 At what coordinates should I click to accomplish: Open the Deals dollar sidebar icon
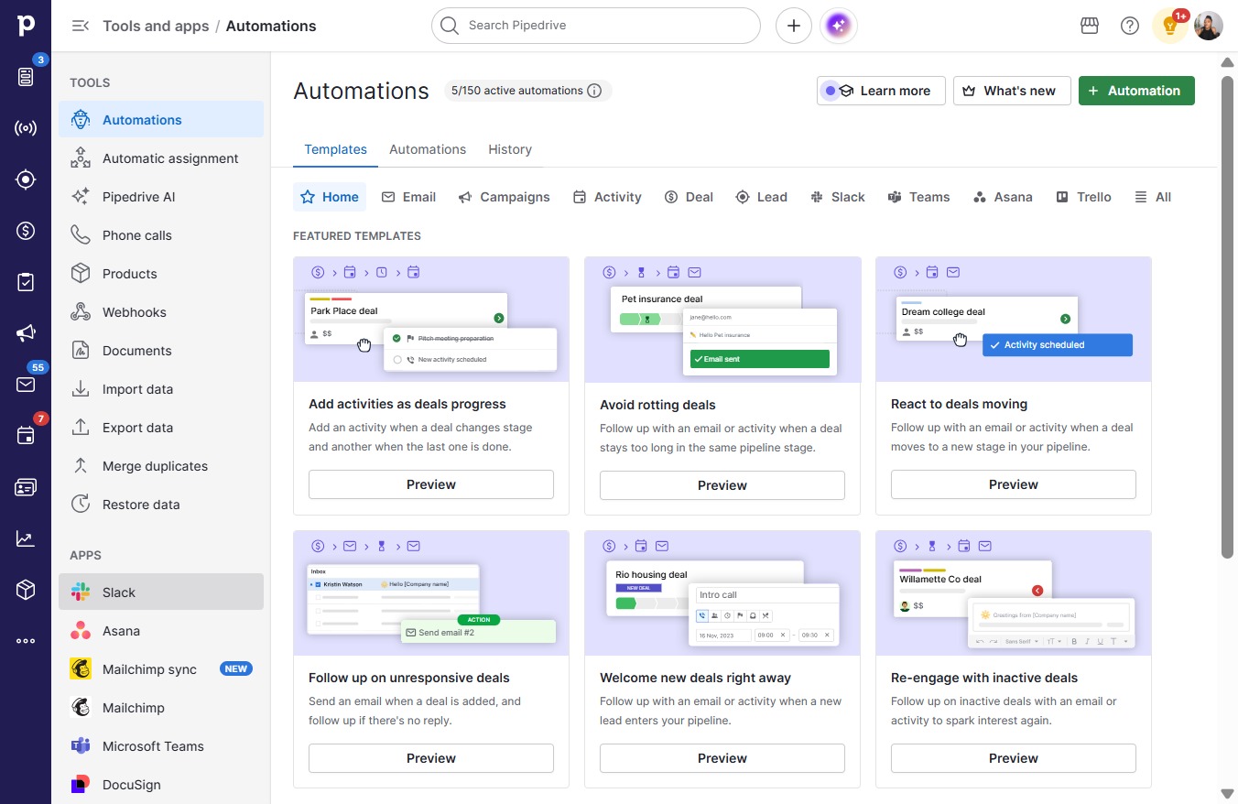(x=26, y=231)
